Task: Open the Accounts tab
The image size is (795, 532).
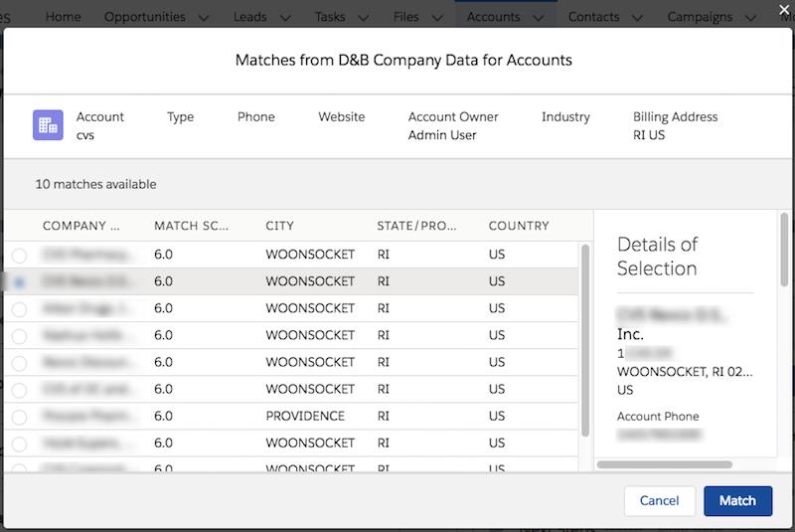Action: 493,17
